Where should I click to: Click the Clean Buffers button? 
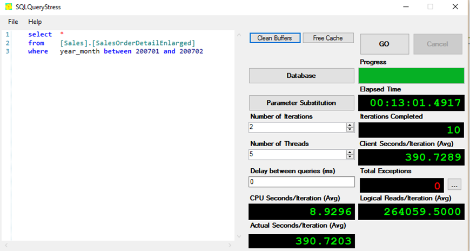coord(274,38)
